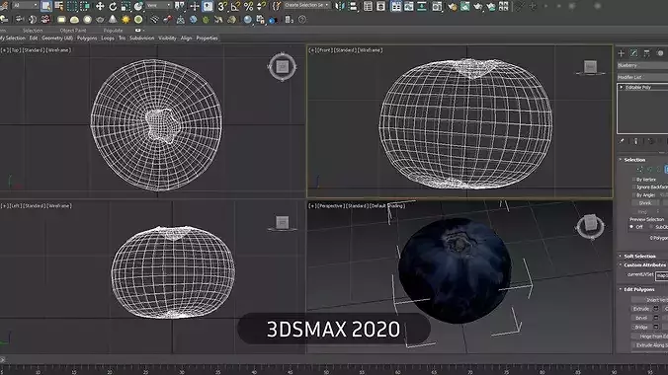Open the Curve Editor icon
The image size is (668, 375).
(x=408, y=6)
